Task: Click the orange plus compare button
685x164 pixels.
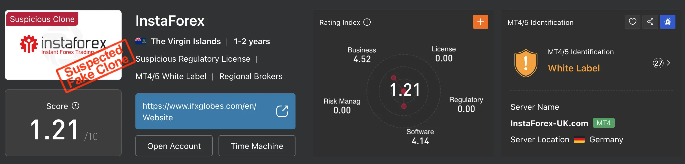Action: click(x=480, y=22)
